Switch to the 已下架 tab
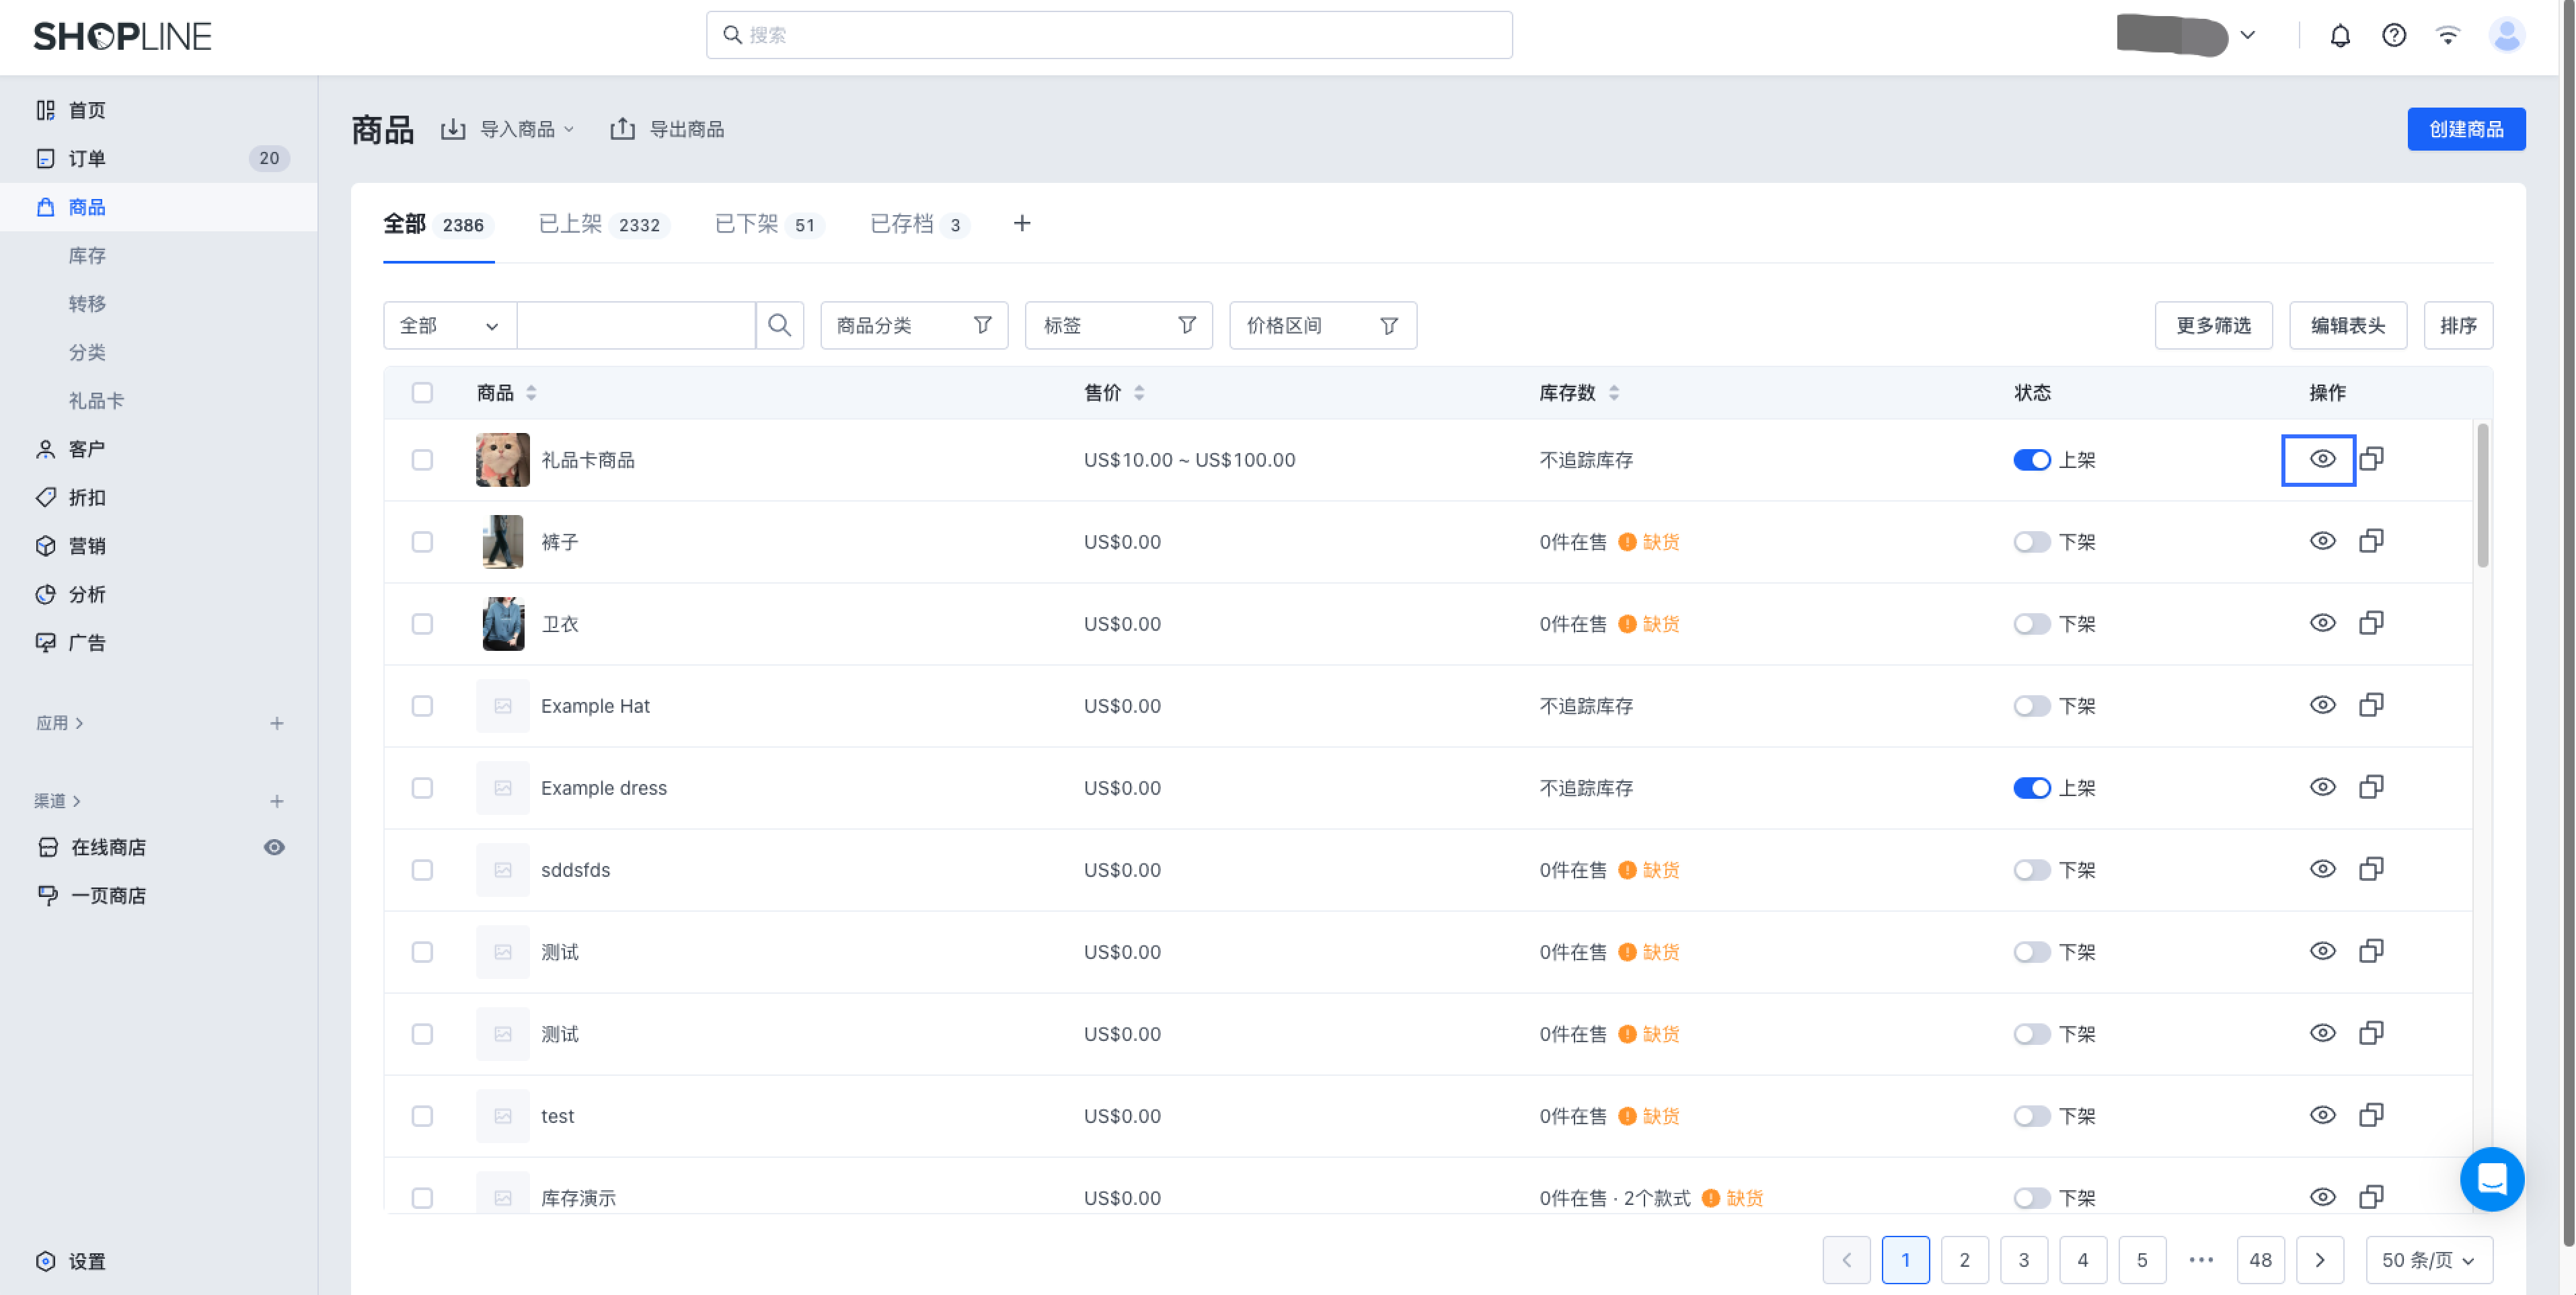This screenshot has width=2576, height=1295. 768,224
